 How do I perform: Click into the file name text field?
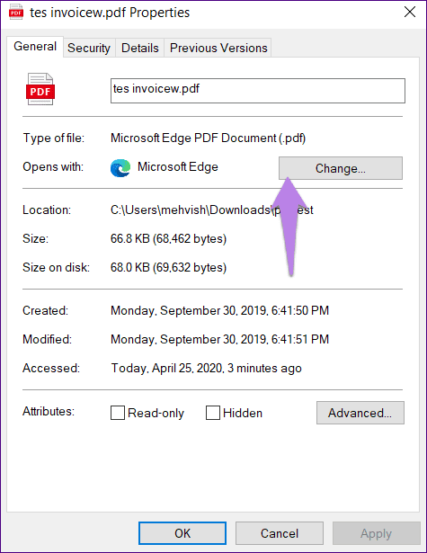(258, 91)
